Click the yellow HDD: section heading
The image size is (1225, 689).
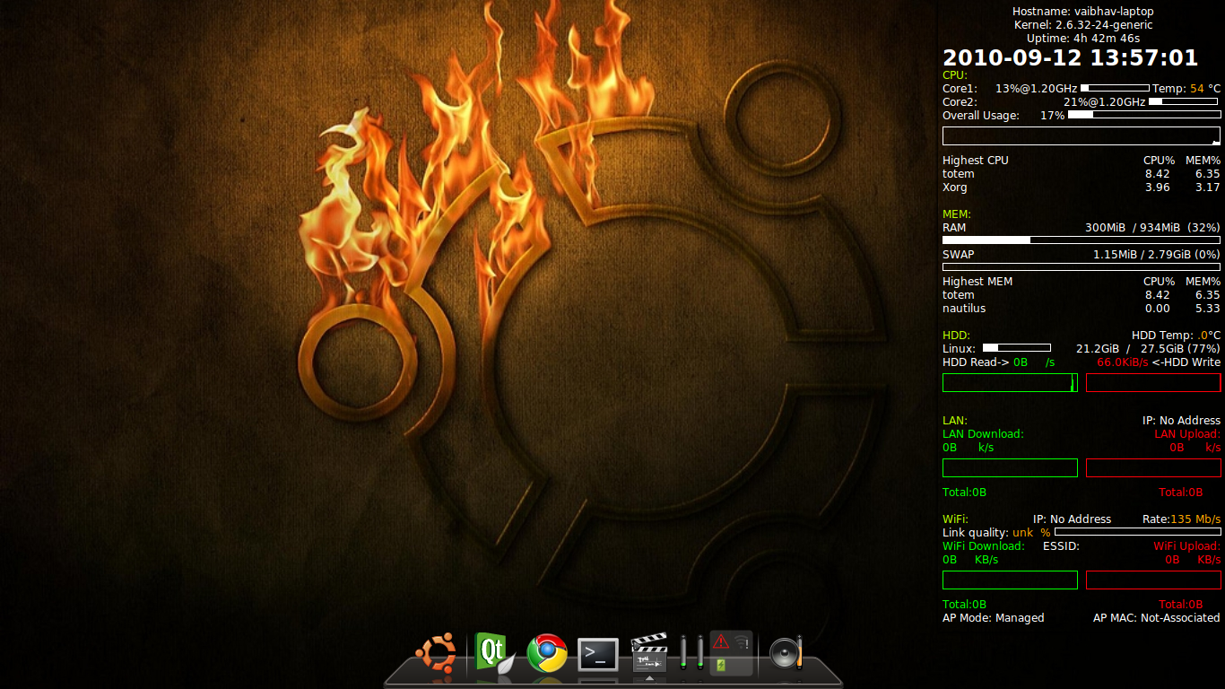(956, 336)
